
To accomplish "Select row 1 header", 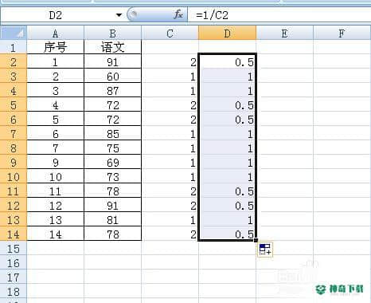I will [x=14, y=47].
